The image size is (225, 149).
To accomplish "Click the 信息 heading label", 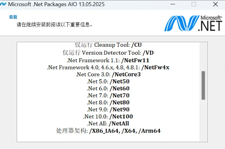I will [x=13, y=17].
